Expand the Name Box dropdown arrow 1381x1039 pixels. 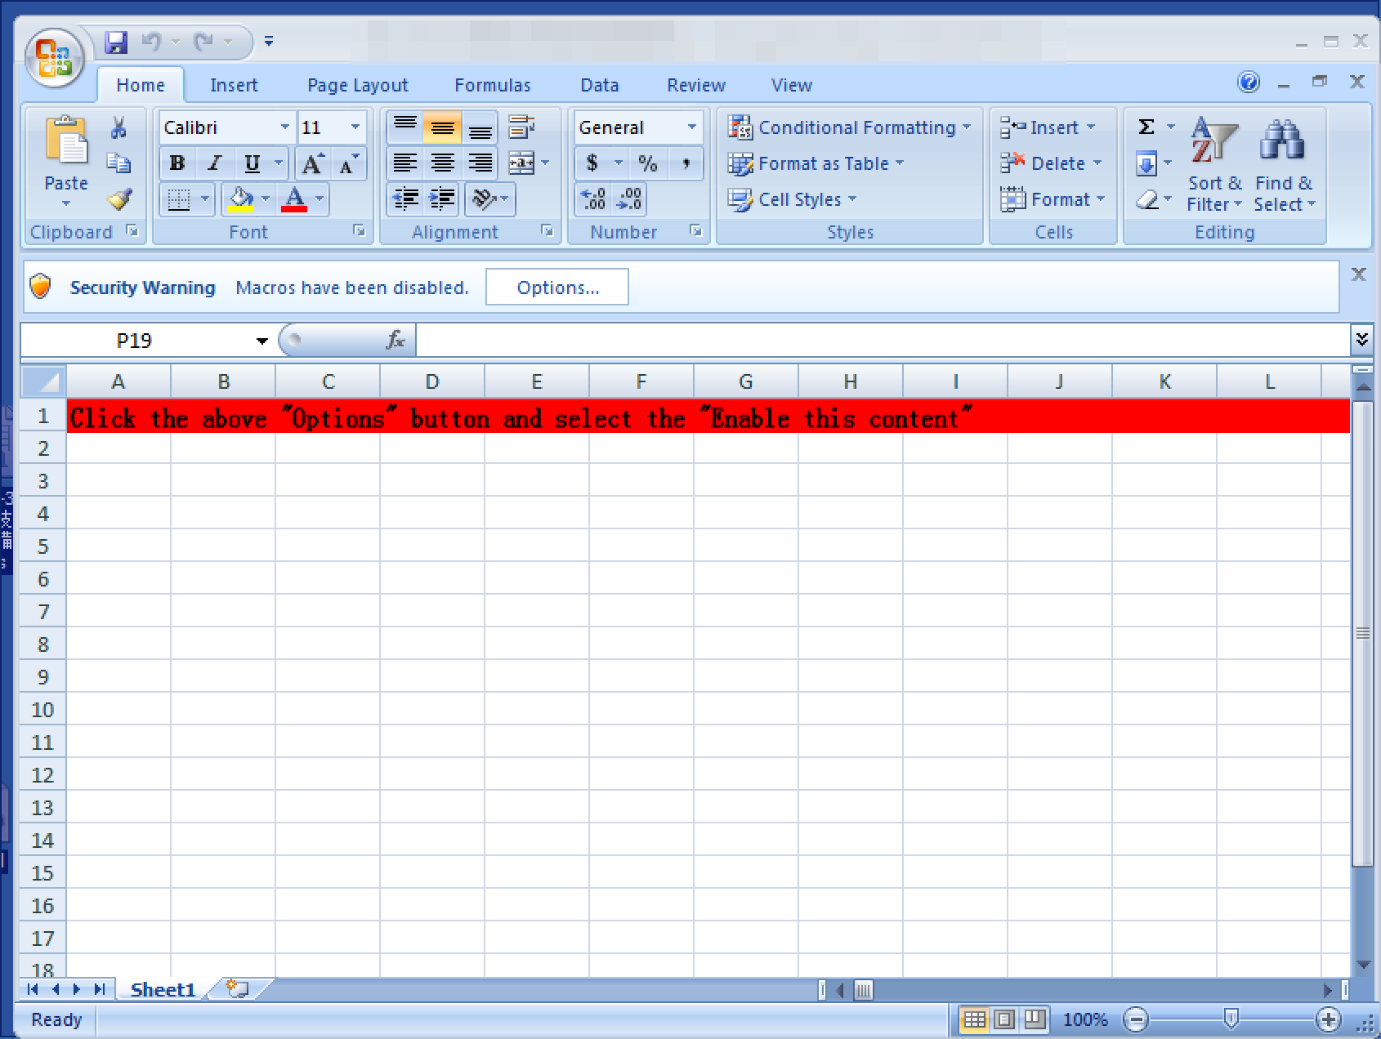261,341
